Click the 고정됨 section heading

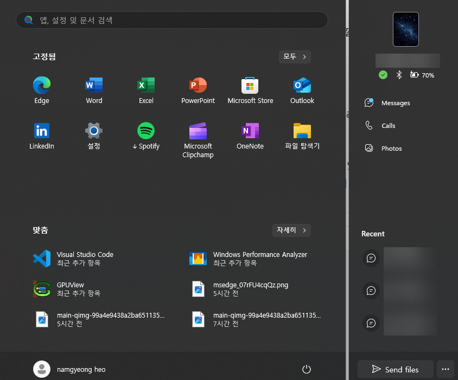pos(44,56)
